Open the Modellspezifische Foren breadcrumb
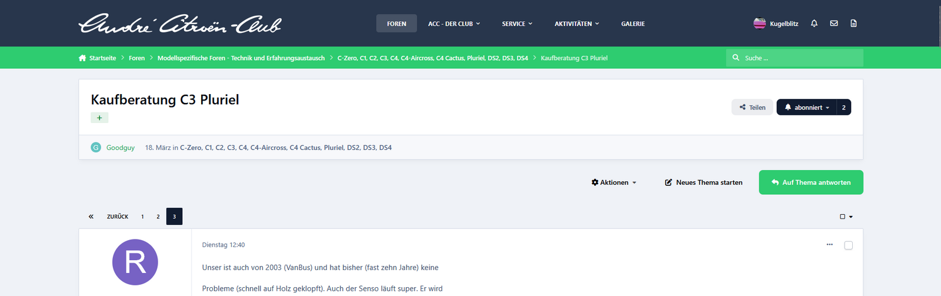 click(x=241, y=58)
